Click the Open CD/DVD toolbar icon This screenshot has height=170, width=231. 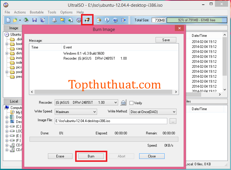26,20
